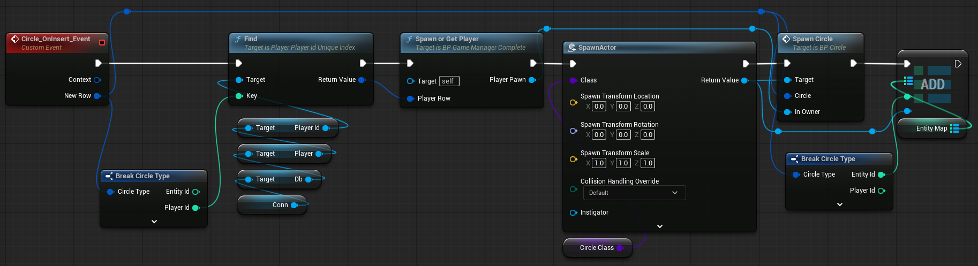978x266 pixels.
Task: Select the Spawn Circle node header
Action: click(812, 39)
